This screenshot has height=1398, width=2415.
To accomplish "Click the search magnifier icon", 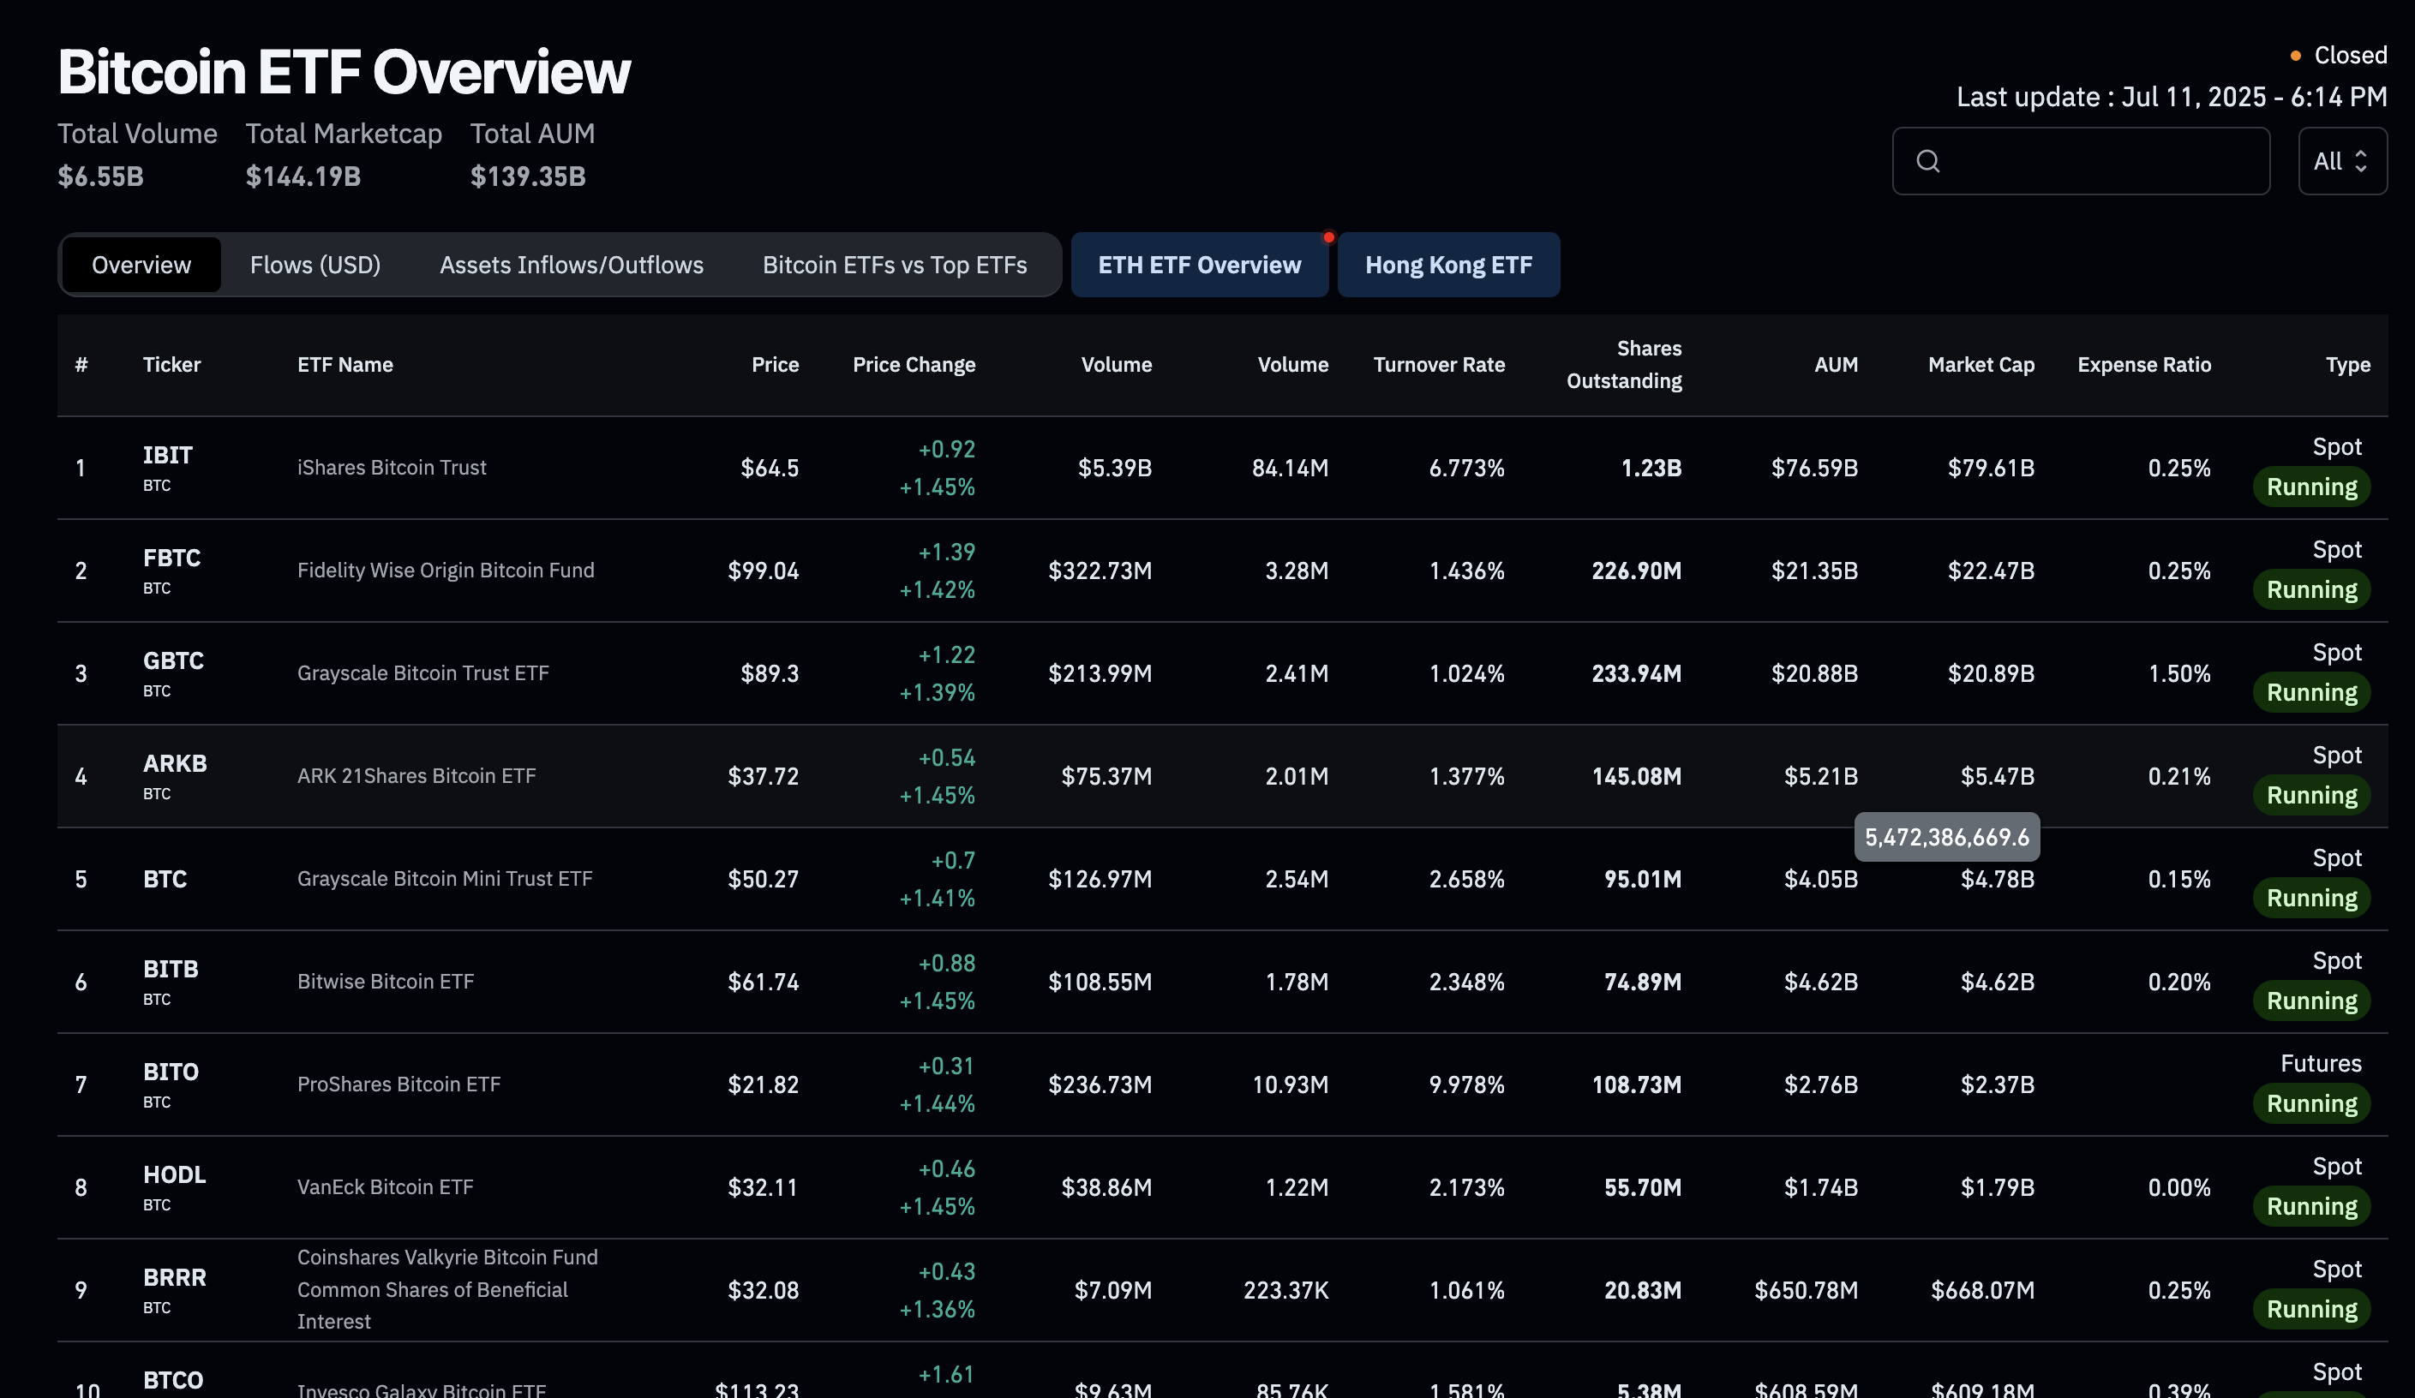I will [1928, 161].
